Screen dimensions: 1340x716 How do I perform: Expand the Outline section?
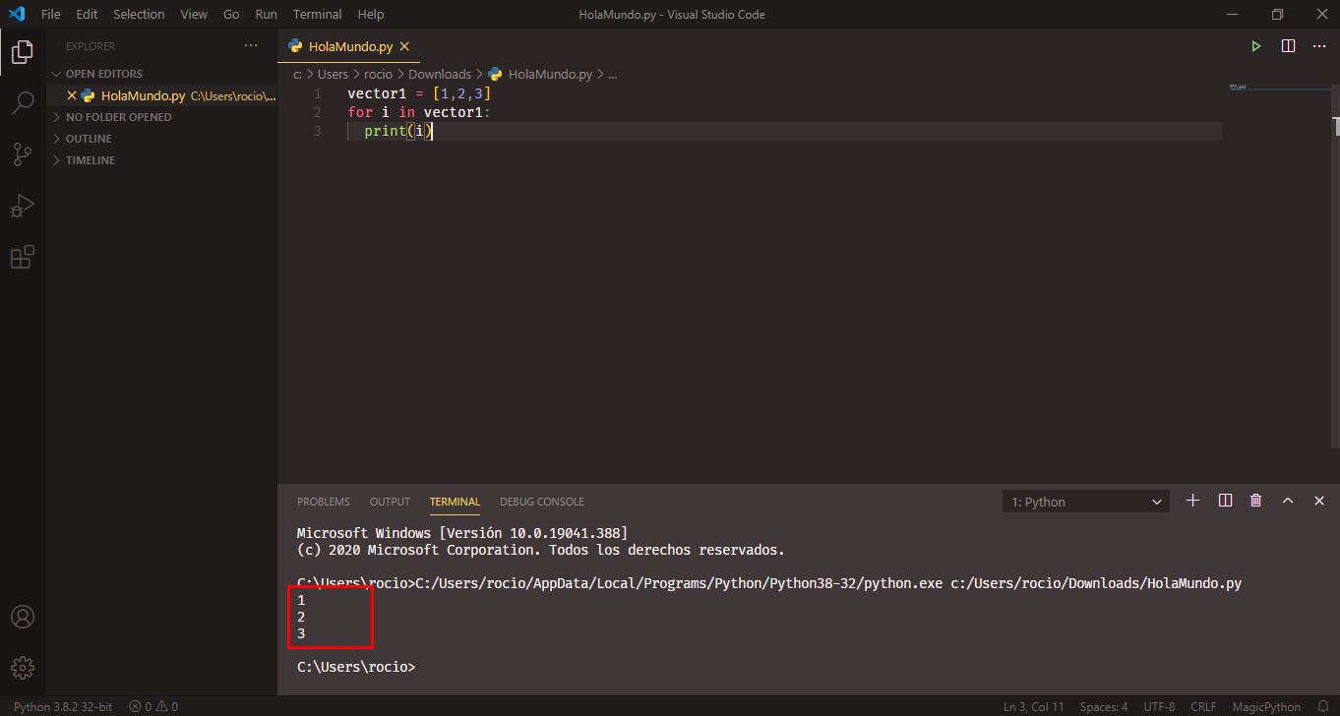89,139
